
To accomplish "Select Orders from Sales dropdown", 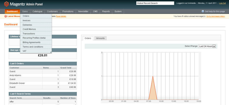I will point(36,16).
